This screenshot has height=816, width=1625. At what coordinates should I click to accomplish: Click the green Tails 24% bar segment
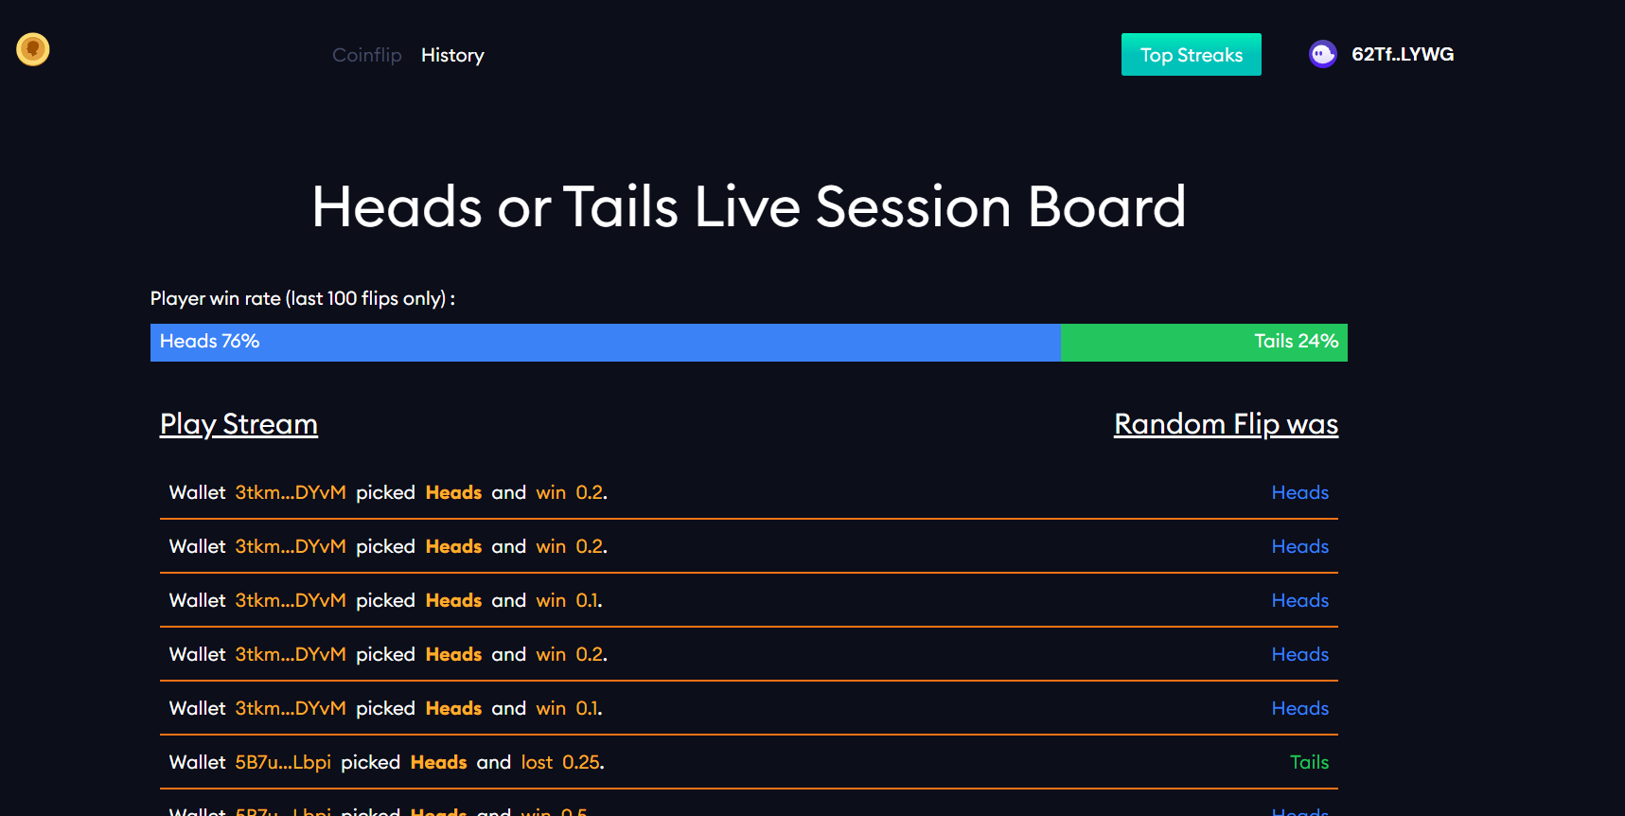1204,342
